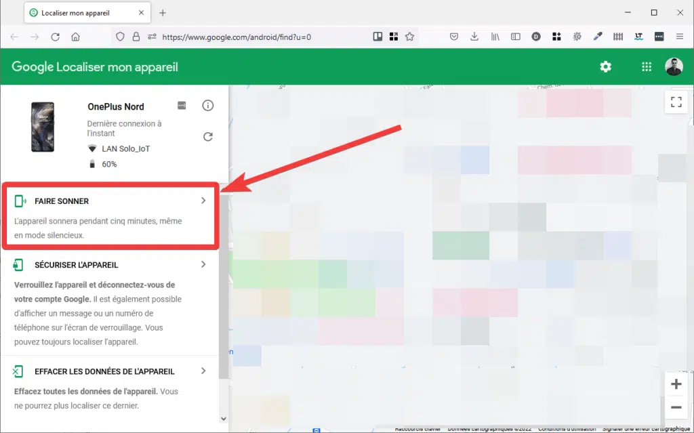The height and width of the screenshot is (433, 694).
Task: Click the browser back arrow
Action: 14,37
